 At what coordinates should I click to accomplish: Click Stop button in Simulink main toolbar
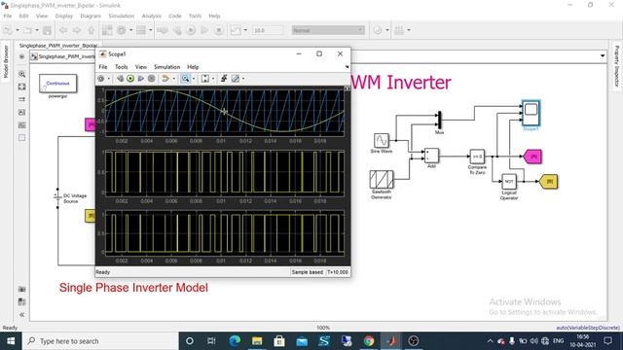[x=218, y=30]
